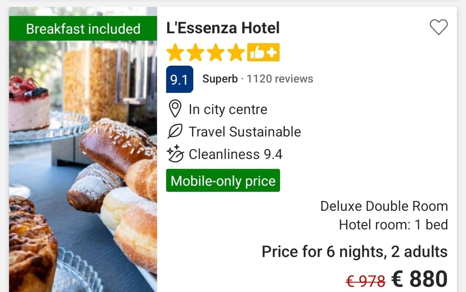Click the cleanliness sparkle icon

tap(175, 154)
